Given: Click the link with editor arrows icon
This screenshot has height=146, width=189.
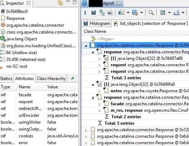Looking at the screenshot, I should 60,3.
